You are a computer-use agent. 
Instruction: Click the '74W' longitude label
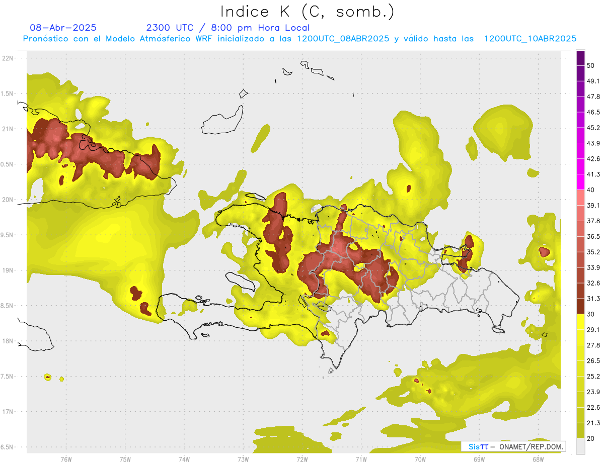click(x=184, y=459)
